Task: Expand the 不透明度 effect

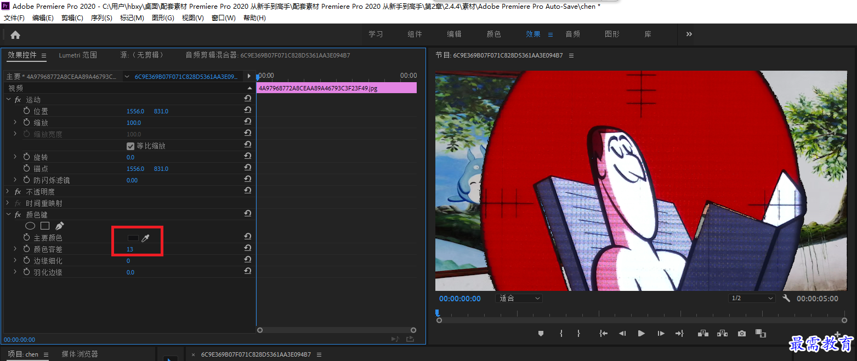Action: click(x=8, y=191)
